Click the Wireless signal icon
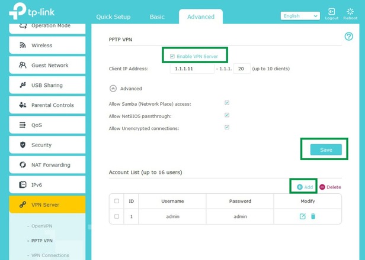 pyautogui.click(x=23, y=45)
